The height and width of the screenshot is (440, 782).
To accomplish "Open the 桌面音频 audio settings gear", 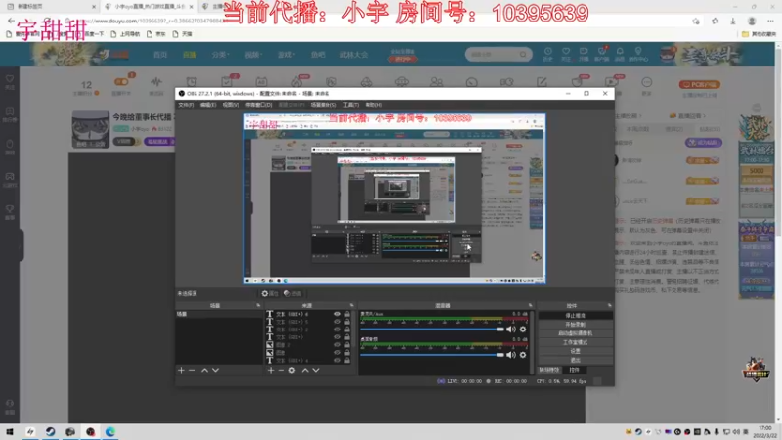I will [x=523, y=355].
